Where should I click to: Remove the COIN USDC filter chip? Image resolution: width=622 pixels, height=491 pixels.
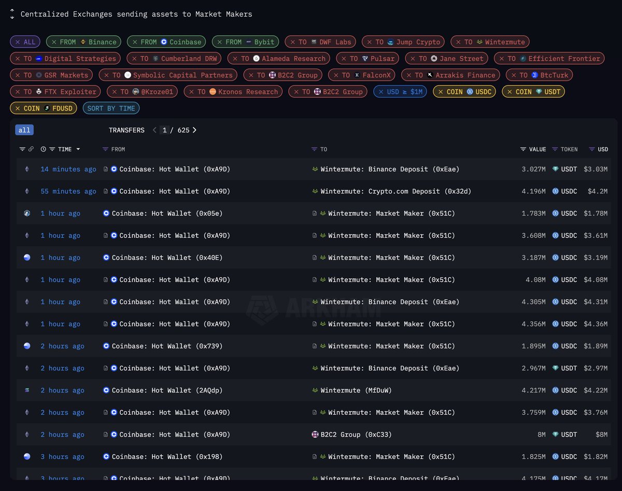(x=441, y=92)
